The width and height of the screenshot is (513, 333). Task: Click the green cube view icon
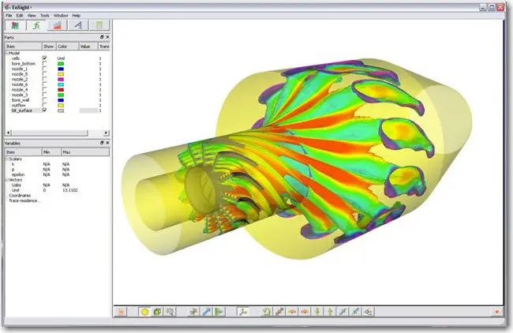pyautogui.click(x=157, y=312)
